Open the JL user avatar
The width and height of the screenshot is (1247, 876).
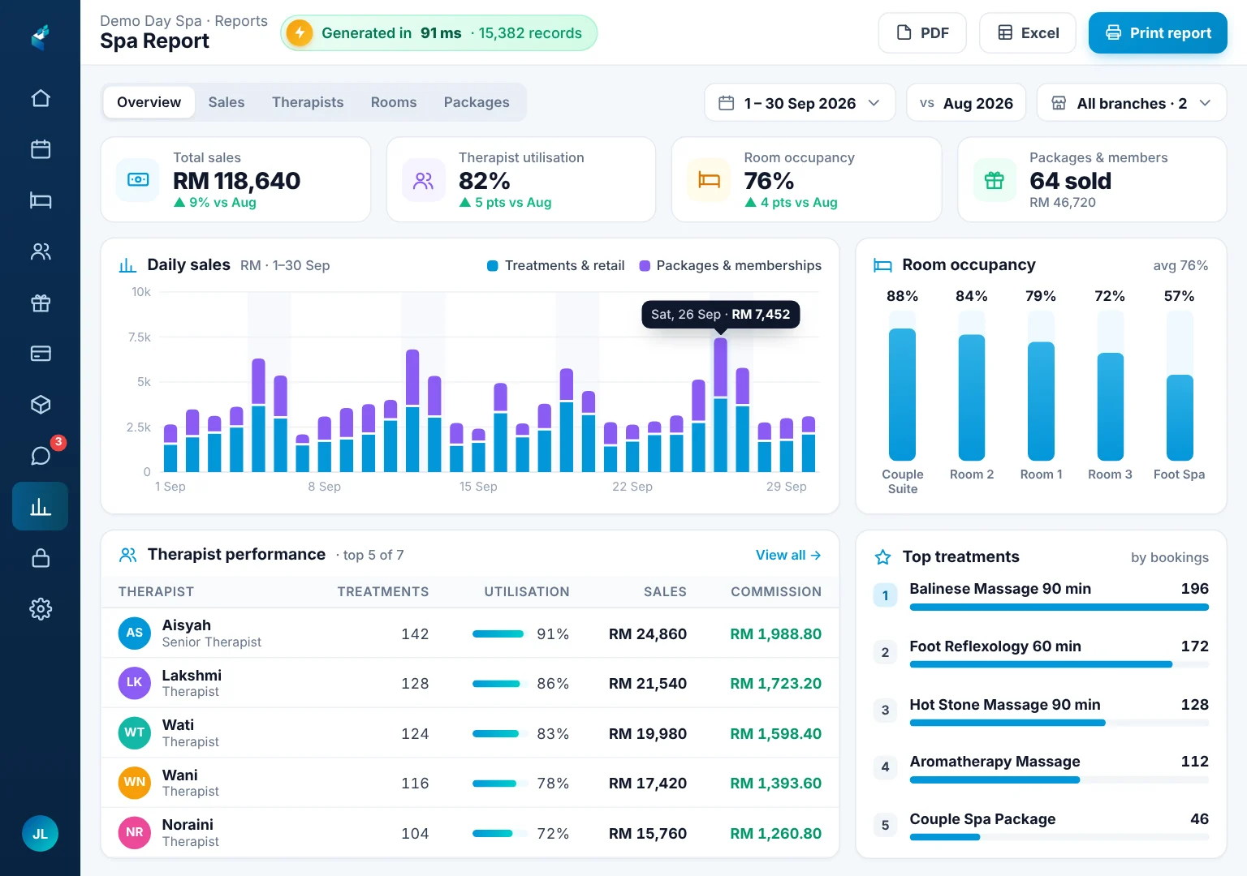(x=40, y=834)
